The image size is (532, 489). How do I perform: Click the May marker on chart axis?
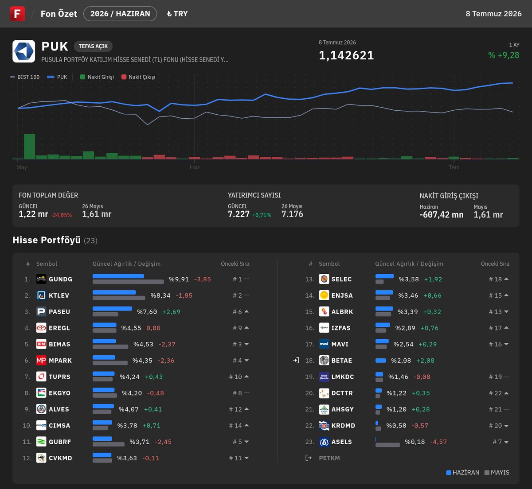[22, 167]
